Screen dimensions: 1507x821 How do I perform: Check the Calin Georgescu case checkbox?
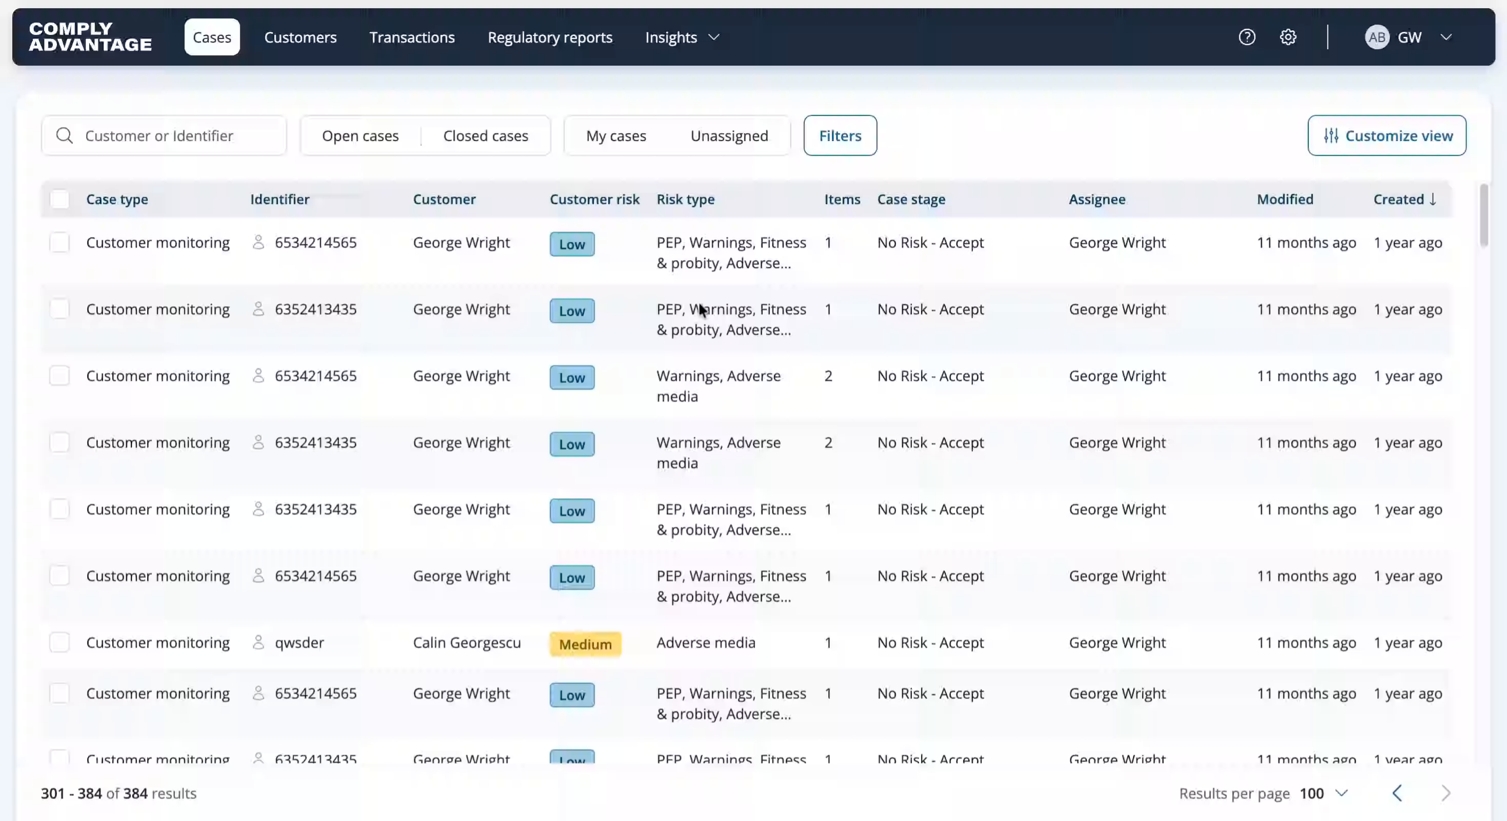59,643
